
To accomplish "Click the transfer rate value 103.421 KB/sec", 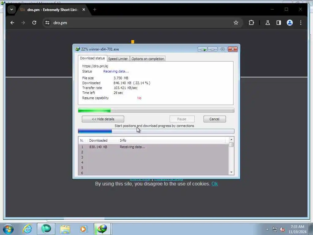I will (126, 88).
